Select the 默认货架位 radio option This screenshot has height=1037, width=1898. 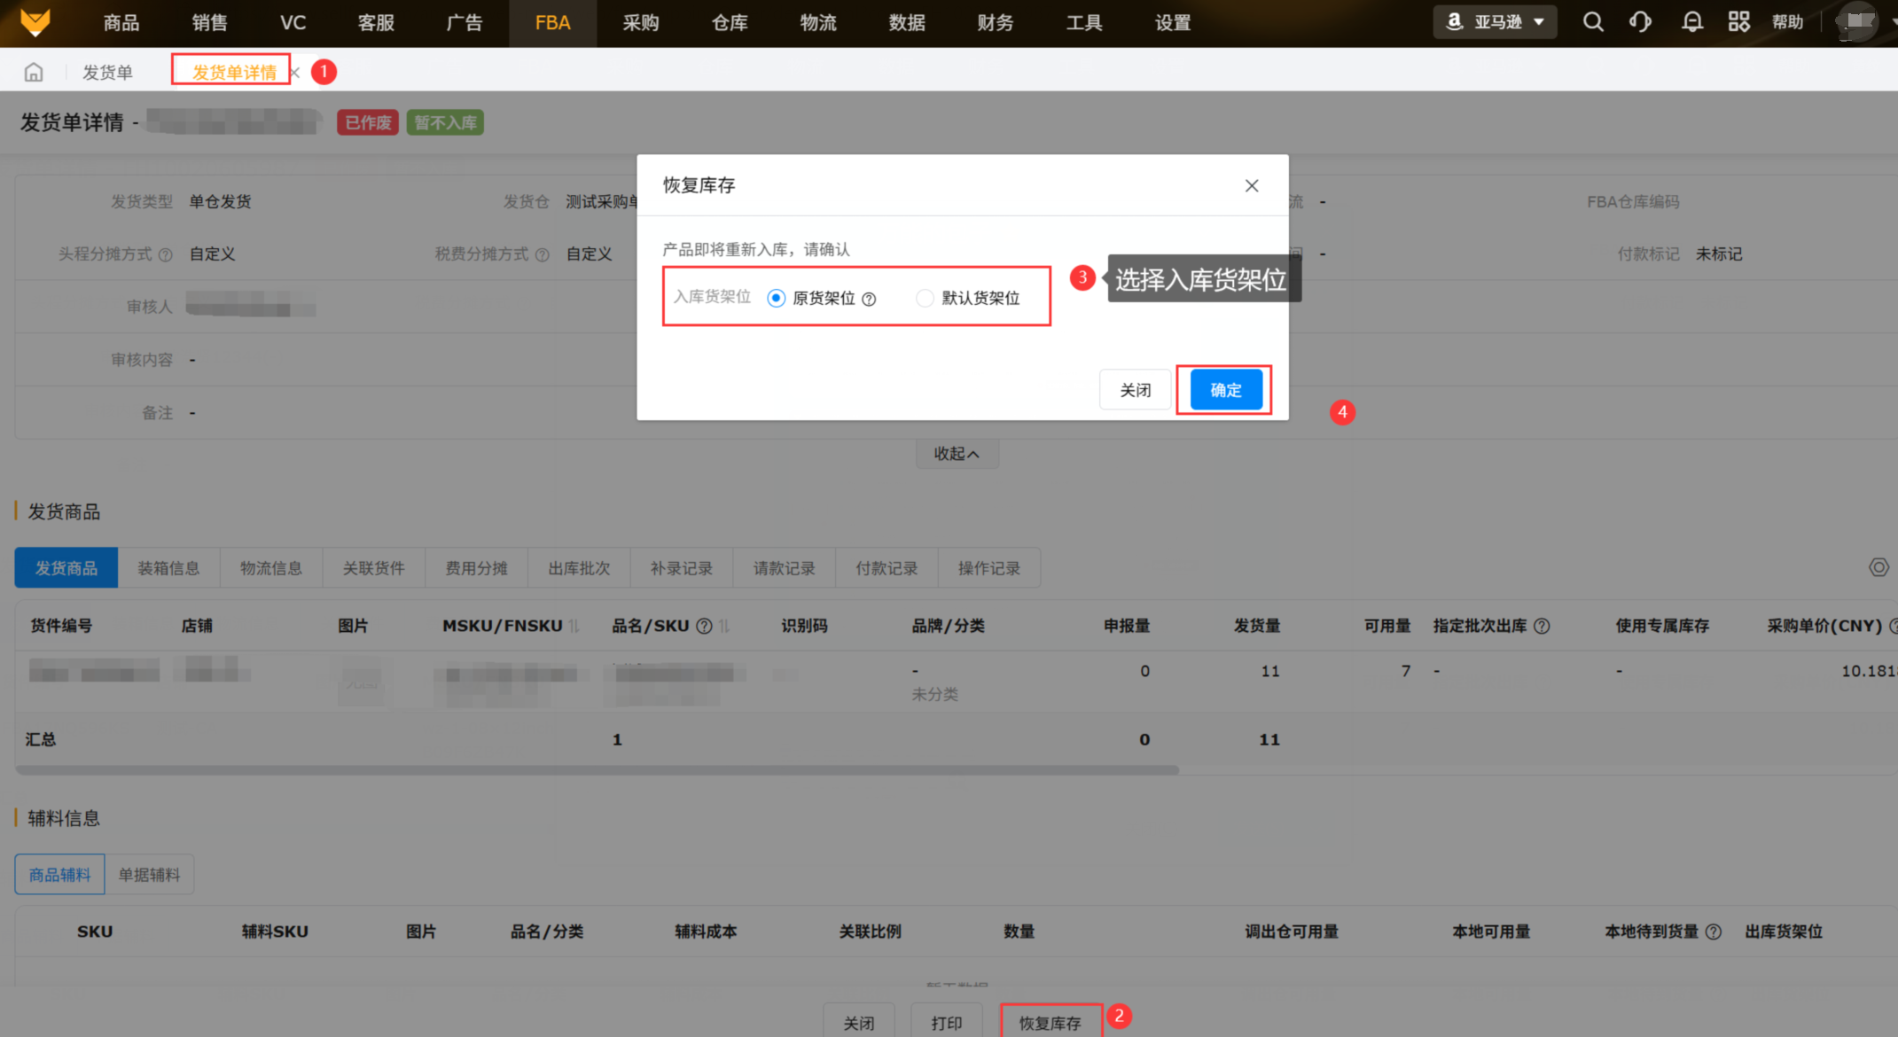(925, 298)
